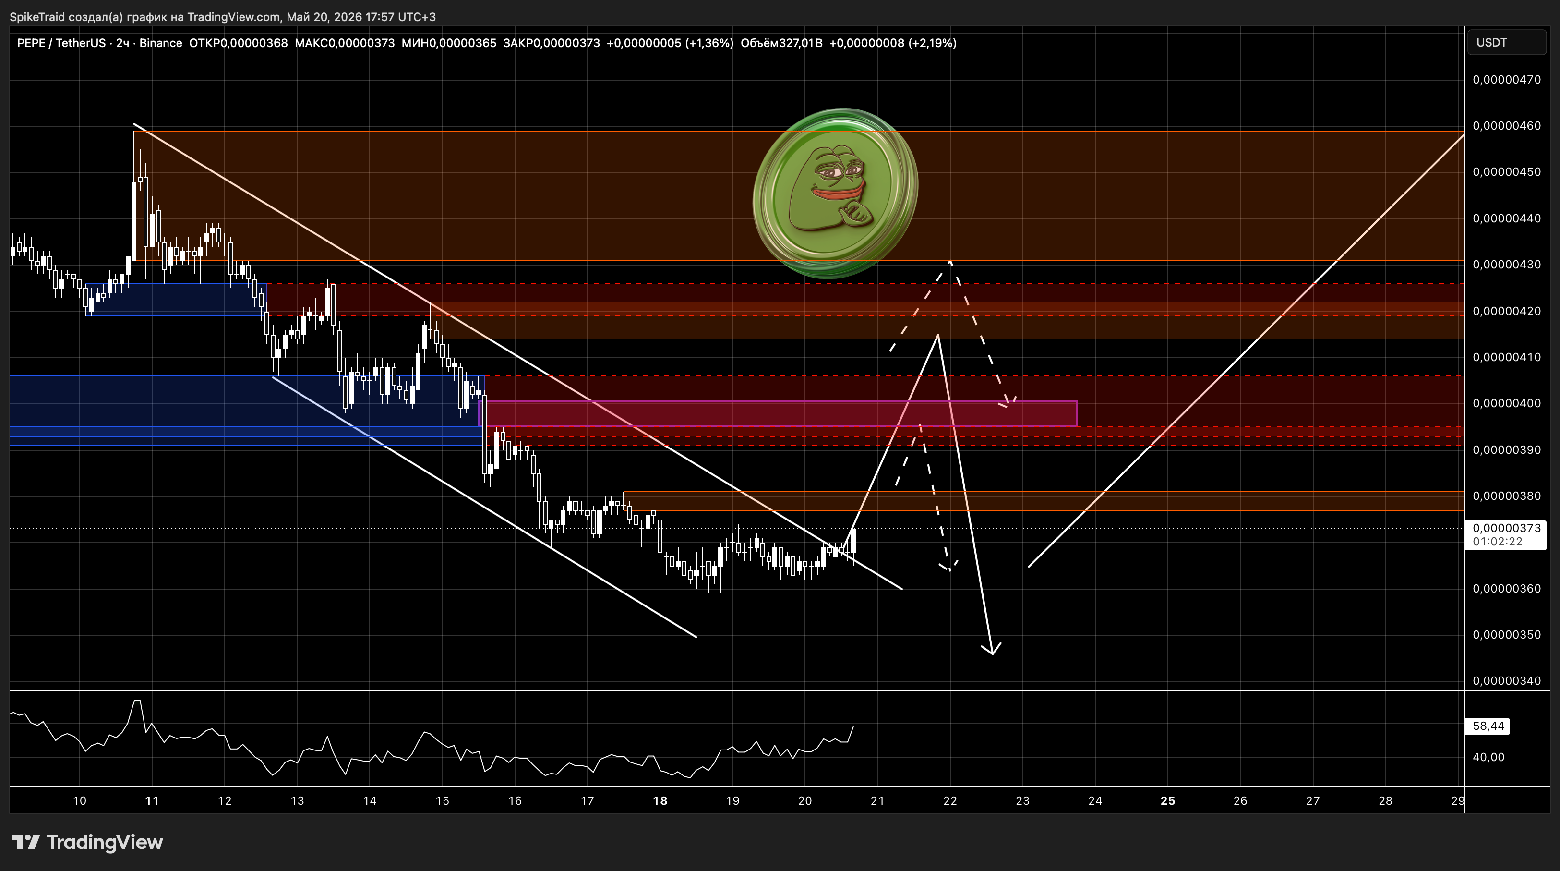
Task: Click the close price value ЗАКР0,00000373
Action: [552, 43]
